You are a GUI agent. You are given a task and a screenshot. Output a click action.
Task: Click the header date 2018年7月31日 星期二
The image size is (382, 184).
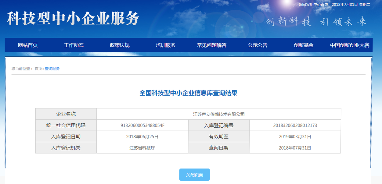tap(351, 5)
